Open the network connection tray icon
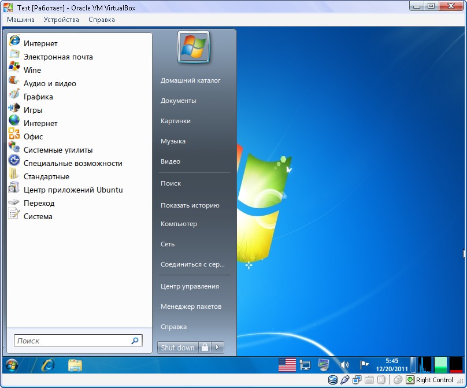The width and height of the screenshot is (467, 388). [x=305, y=365]
